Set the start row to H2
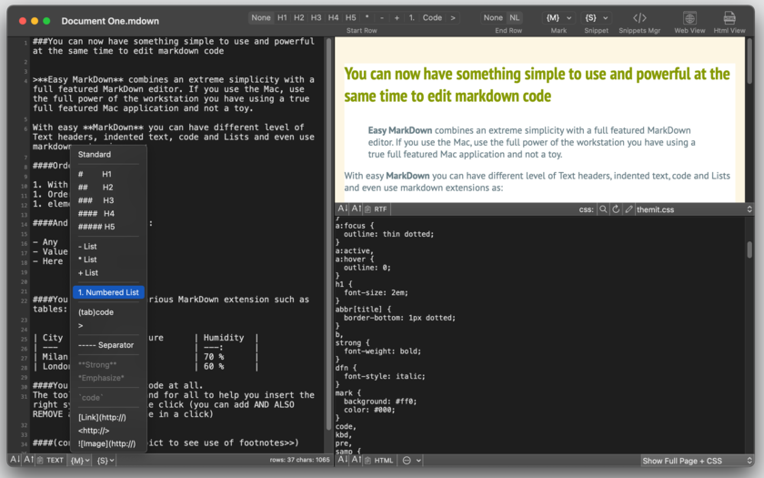 (x=299, y=17)
